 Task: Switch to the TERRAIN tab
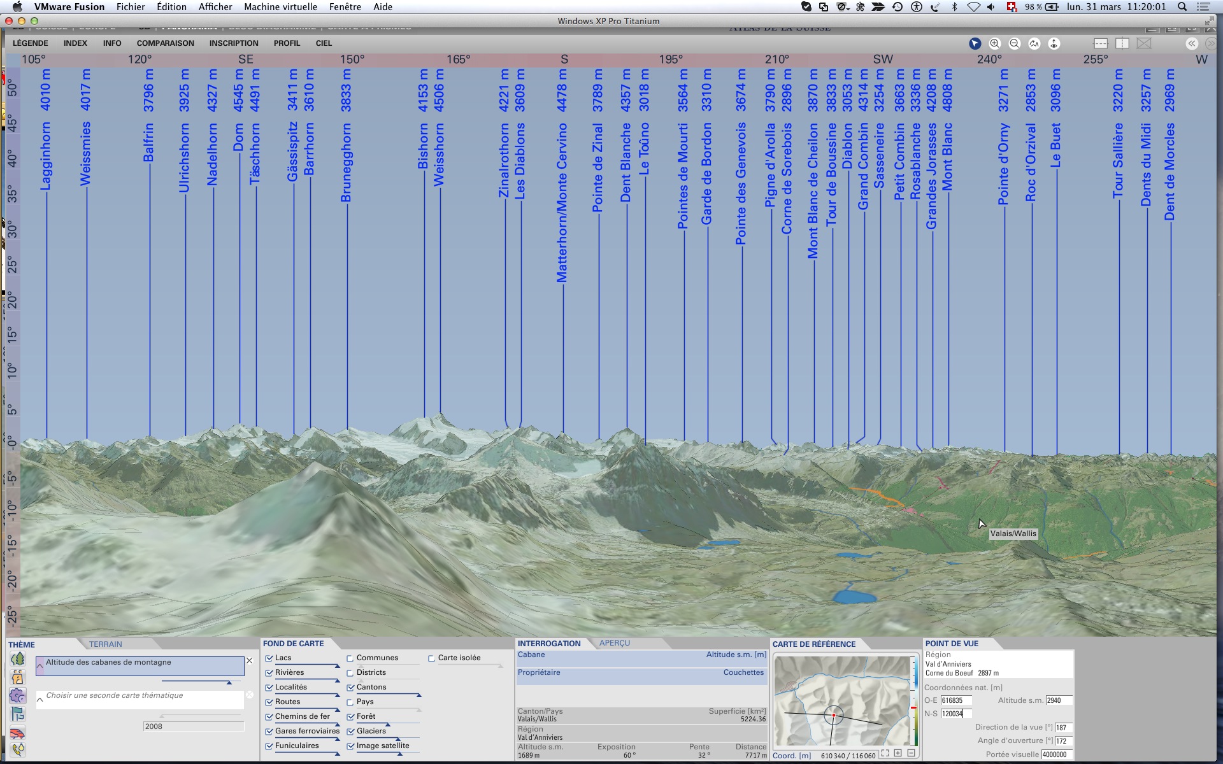pos(105,644)
